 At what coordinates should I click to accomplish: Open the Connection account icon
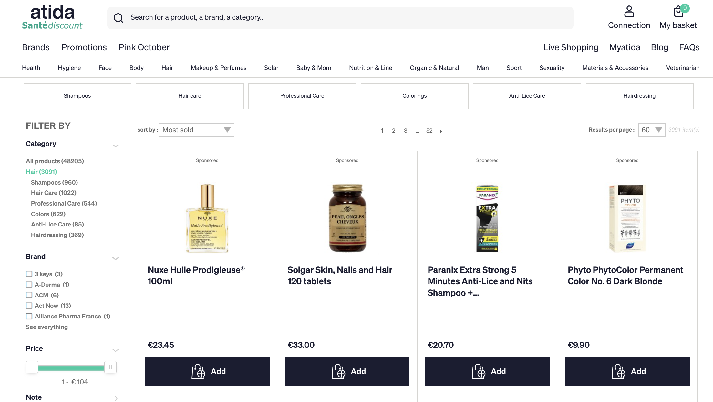coord(629,12)
